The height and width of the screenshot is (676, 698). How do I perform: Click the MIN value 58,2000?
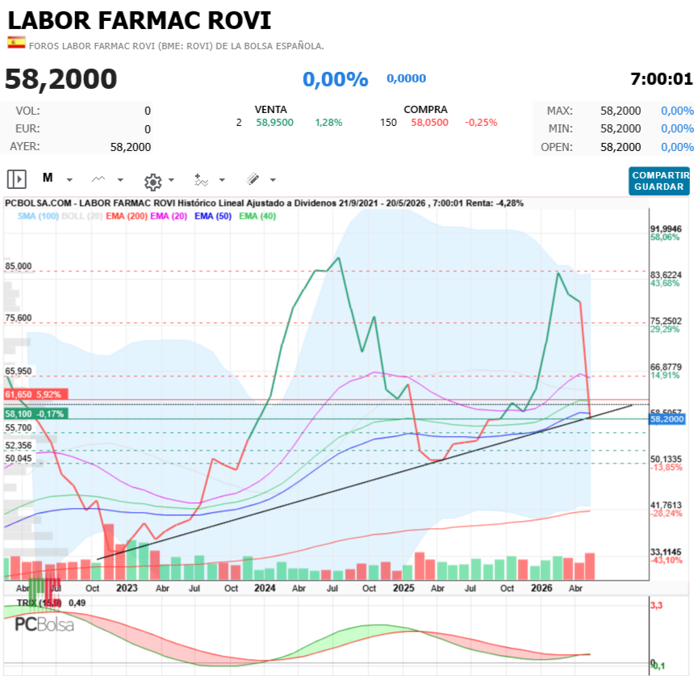[x=621, y=128]
